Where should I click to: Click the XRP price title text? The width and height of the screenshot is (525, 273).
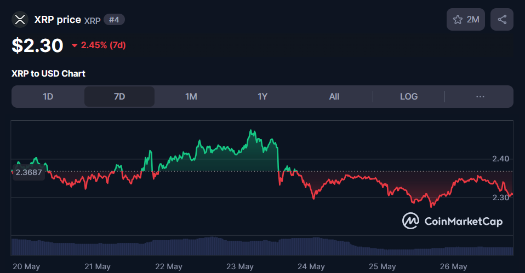(x=58, y=20)
